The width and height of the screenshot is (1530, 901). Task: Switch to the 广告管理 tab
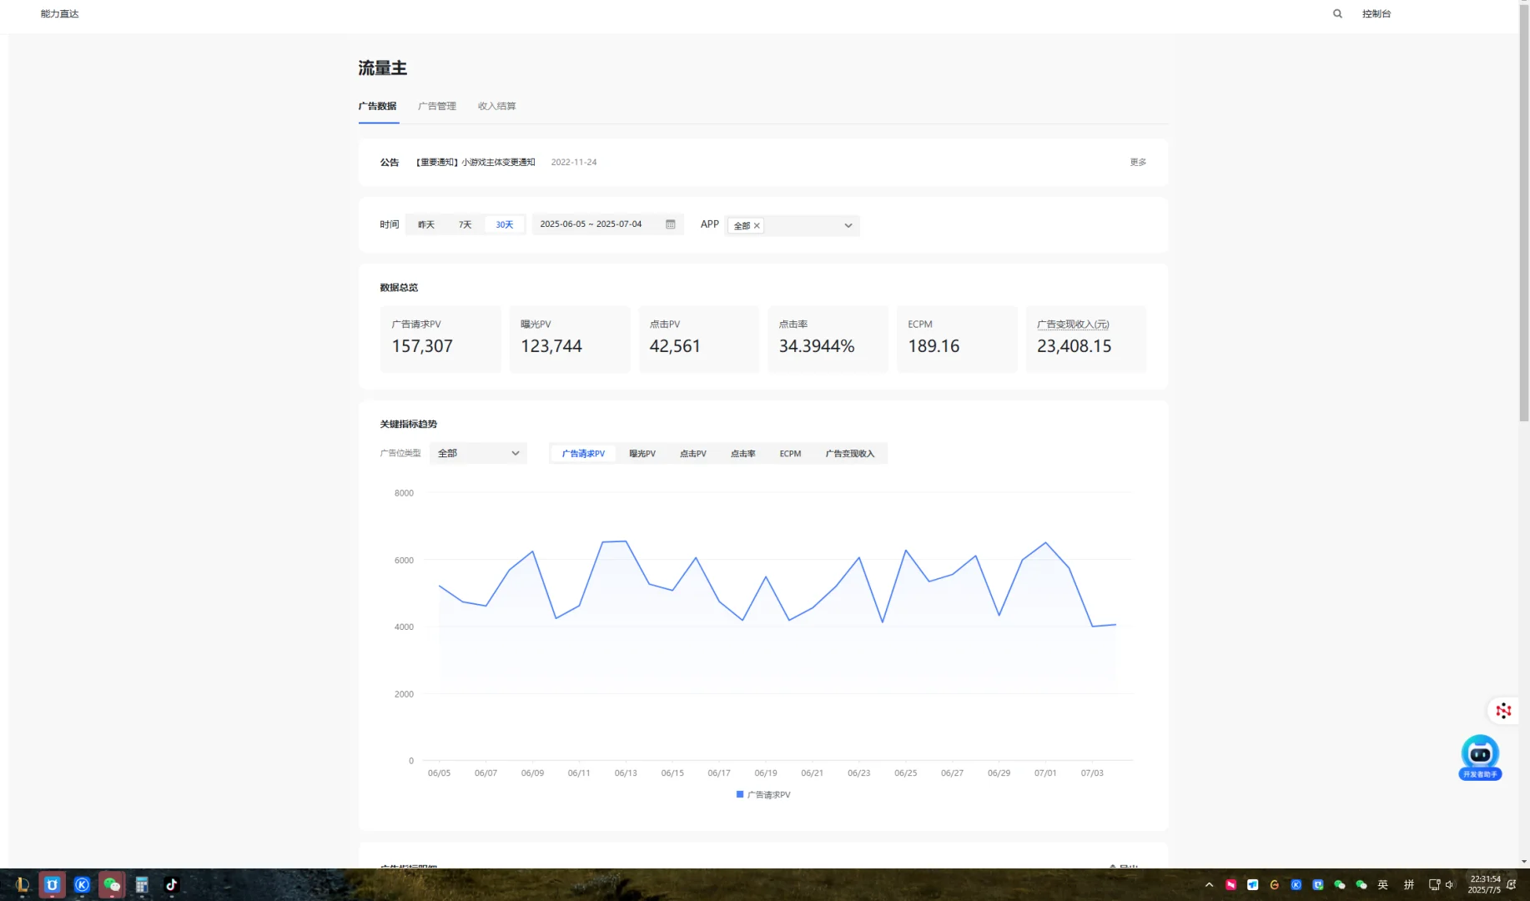tap(436, 106)
